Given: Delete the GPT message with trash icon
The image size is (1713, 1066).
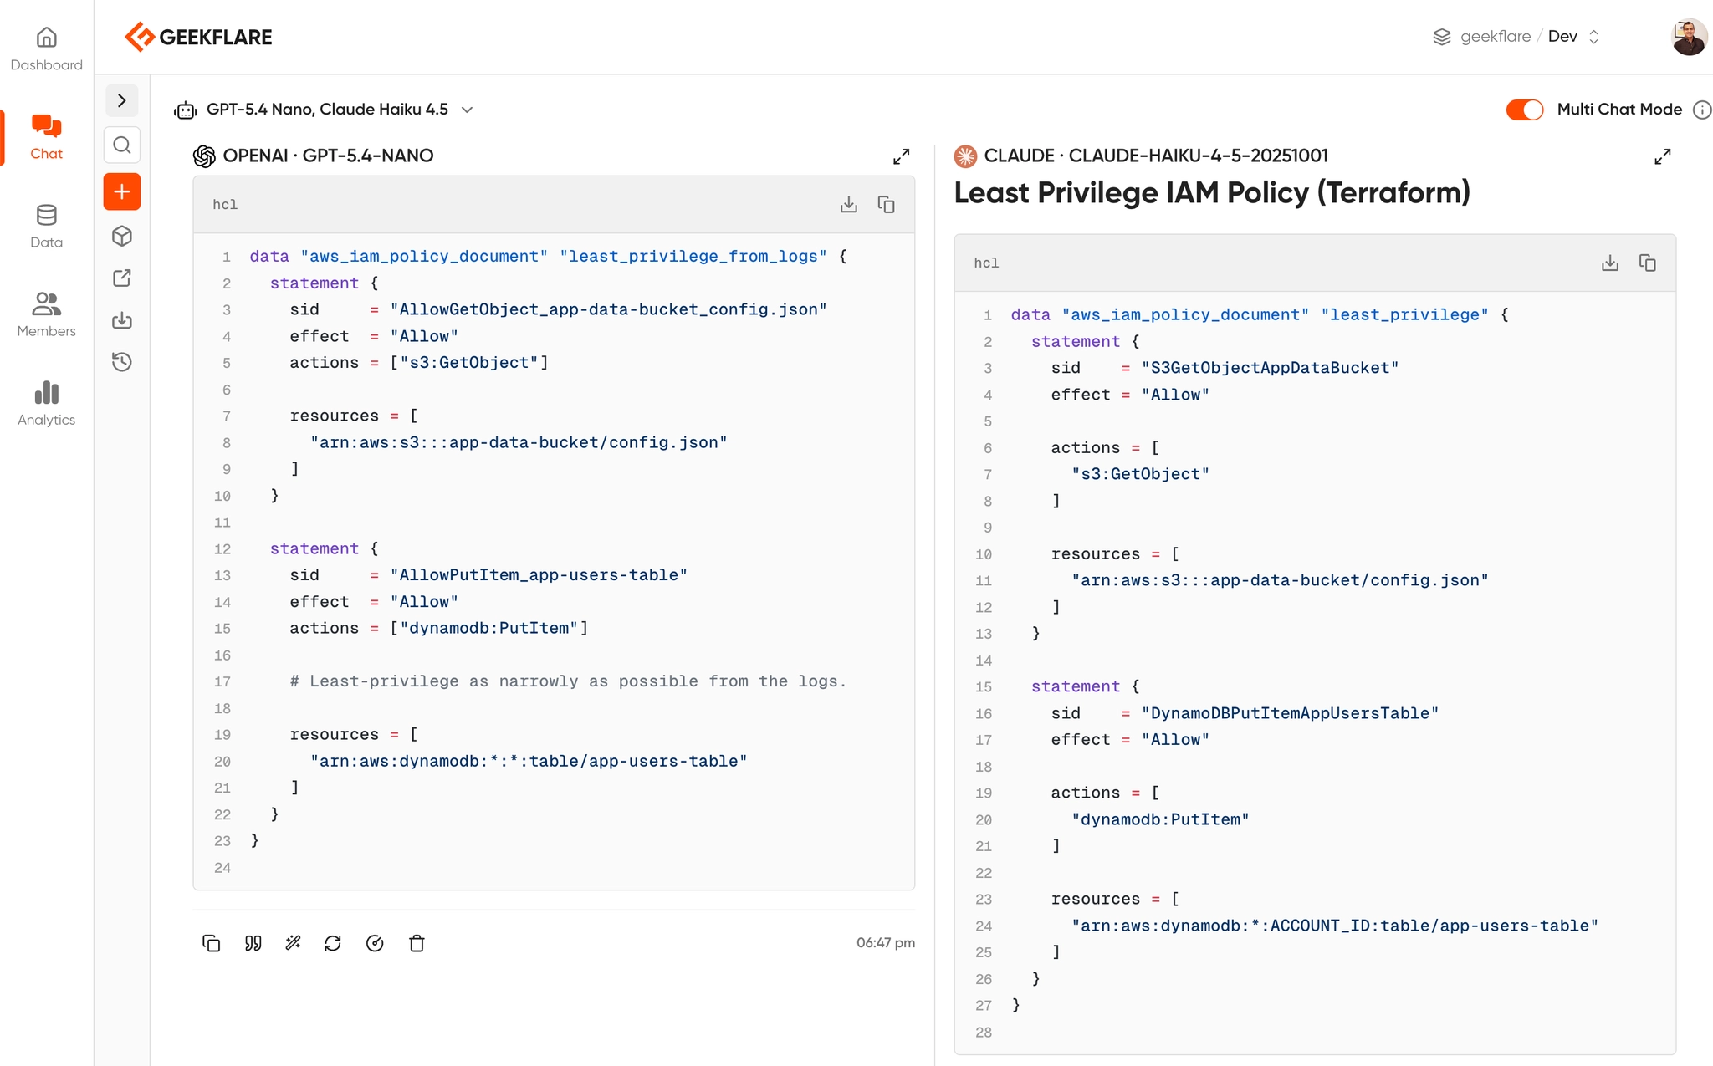Looking at the screenshot, I should [x=417, y=943].
